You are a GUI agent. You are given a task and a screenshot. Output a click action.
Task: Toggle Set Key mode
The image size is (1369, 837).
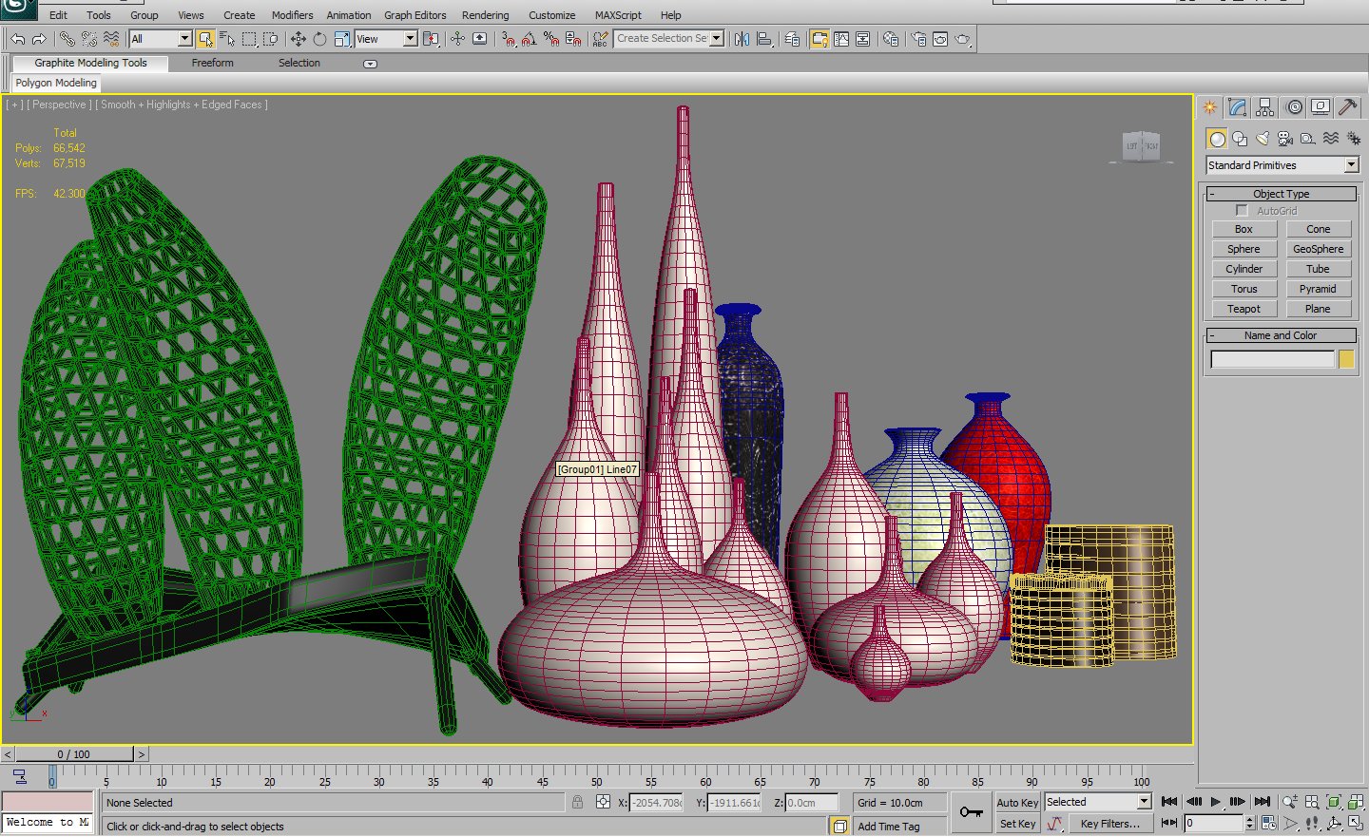click(1016, 823)
